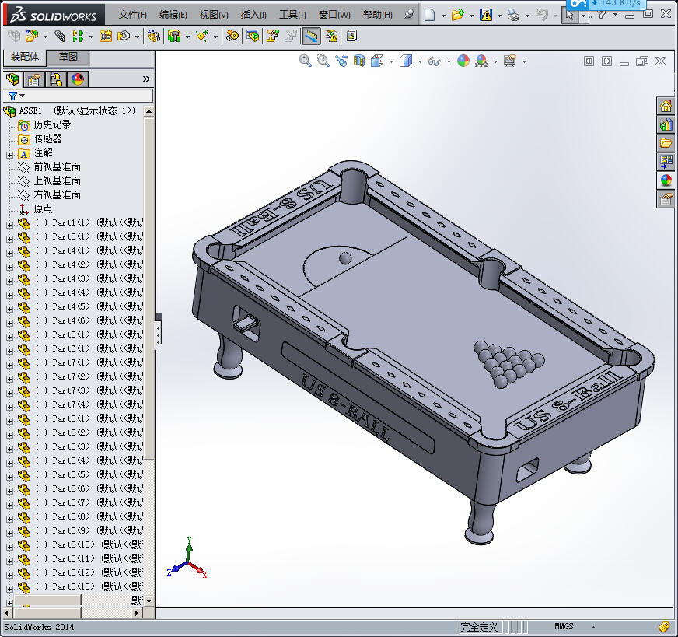Click the New Motion Study gear icon

[232, 36]
